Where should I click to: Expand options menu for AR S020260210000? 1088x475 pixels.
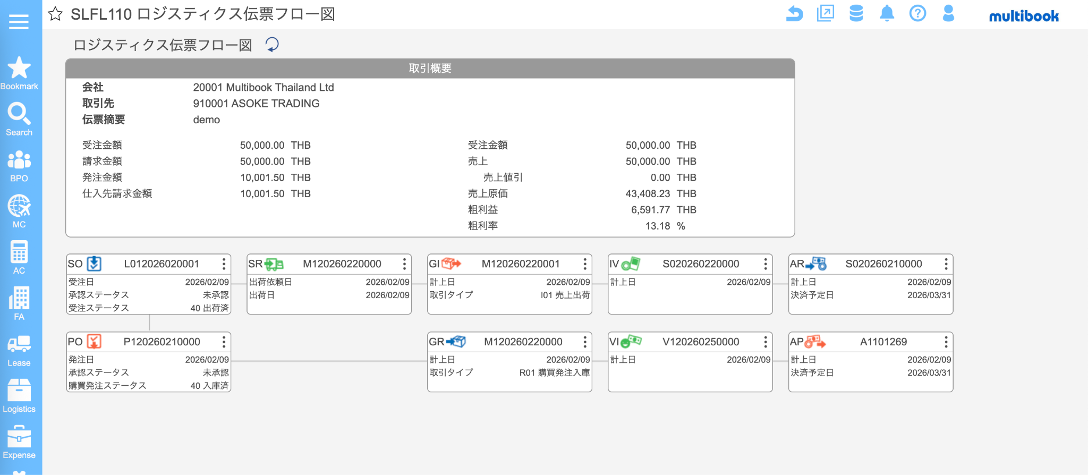point(946,264)
